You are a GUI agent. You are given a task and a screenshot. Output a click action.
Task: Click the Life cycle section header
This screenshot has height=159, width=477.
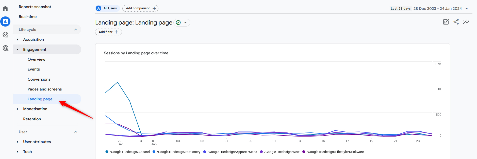click(47, 30)
